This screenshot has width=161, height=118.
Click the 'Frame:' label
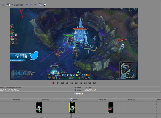coord(78,88)
